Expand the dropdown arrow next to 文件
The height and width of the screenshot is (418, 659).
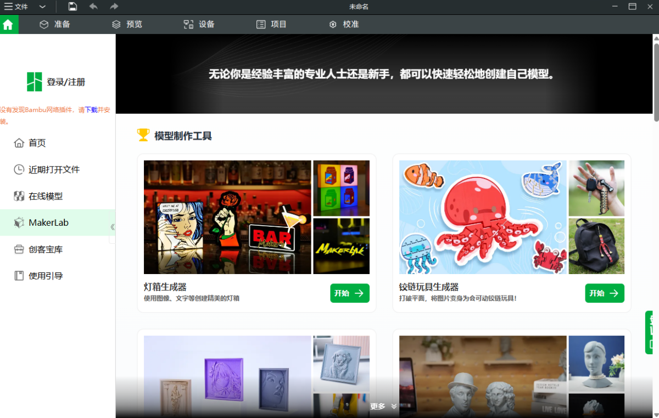point(43,7)
